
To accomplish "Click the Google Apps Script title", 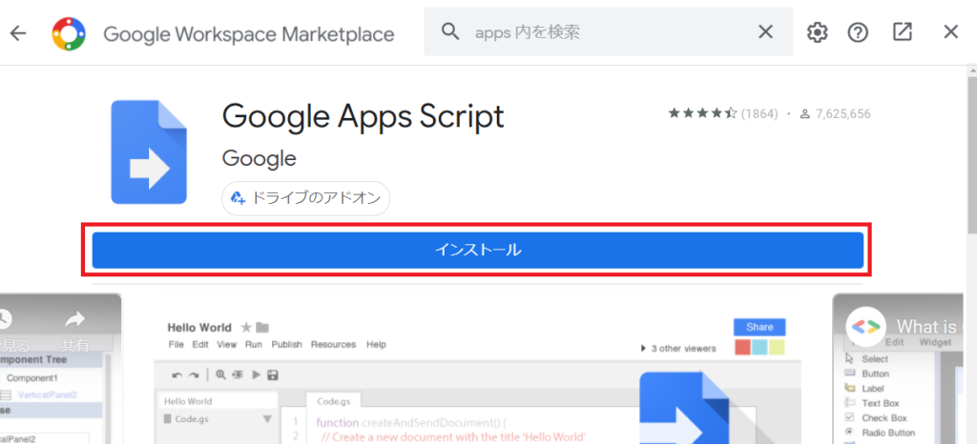I will pos(363,116).
